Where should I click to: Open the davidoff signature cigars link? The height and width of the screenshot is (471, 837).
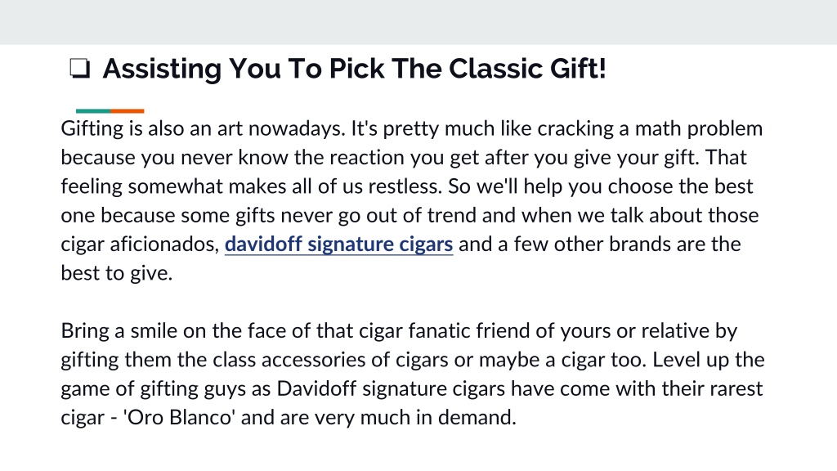coord(339,244)
